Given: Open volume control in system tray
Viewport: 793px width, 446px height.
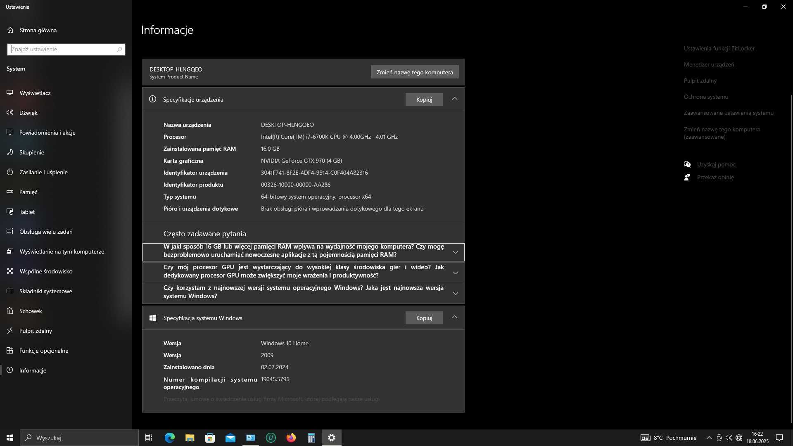Looking at the screenshot, I should [x=729, y=438].
